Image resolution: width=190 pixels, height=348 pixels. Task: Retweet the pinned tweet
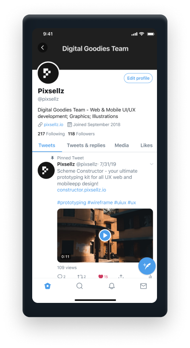pyautogui.click(x=80, y=276)
